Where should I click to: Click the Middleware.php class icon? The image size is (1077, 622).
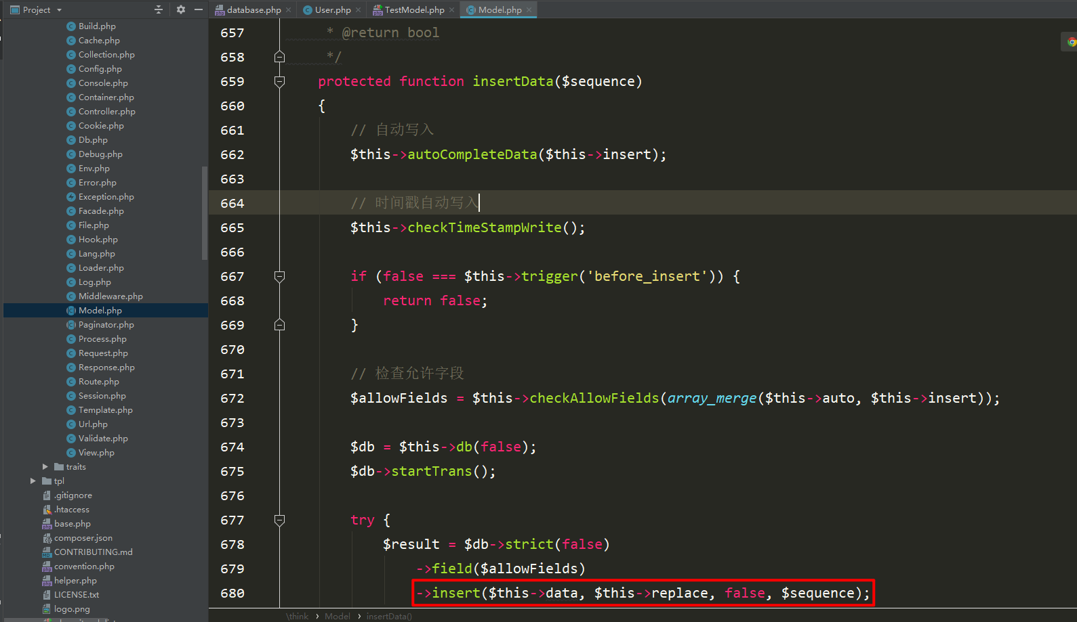[x=71, y=296]
